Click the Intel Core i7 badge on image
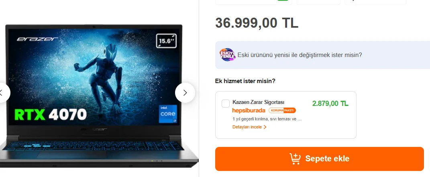Screen dimensions: 430x177 pyautogui.click(x=168, y=114)
